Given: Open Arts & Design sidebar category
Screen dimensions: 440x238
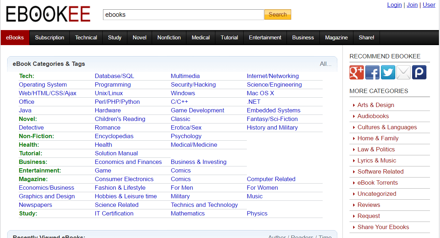Looking at the screenshot, I should point(376,105).
